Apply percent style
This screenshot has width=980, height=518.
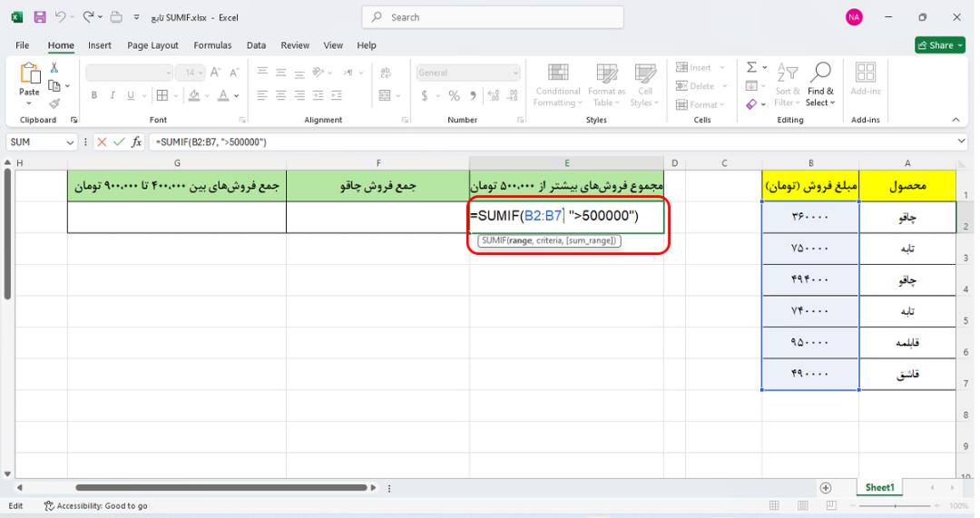(x=454, y=95)
